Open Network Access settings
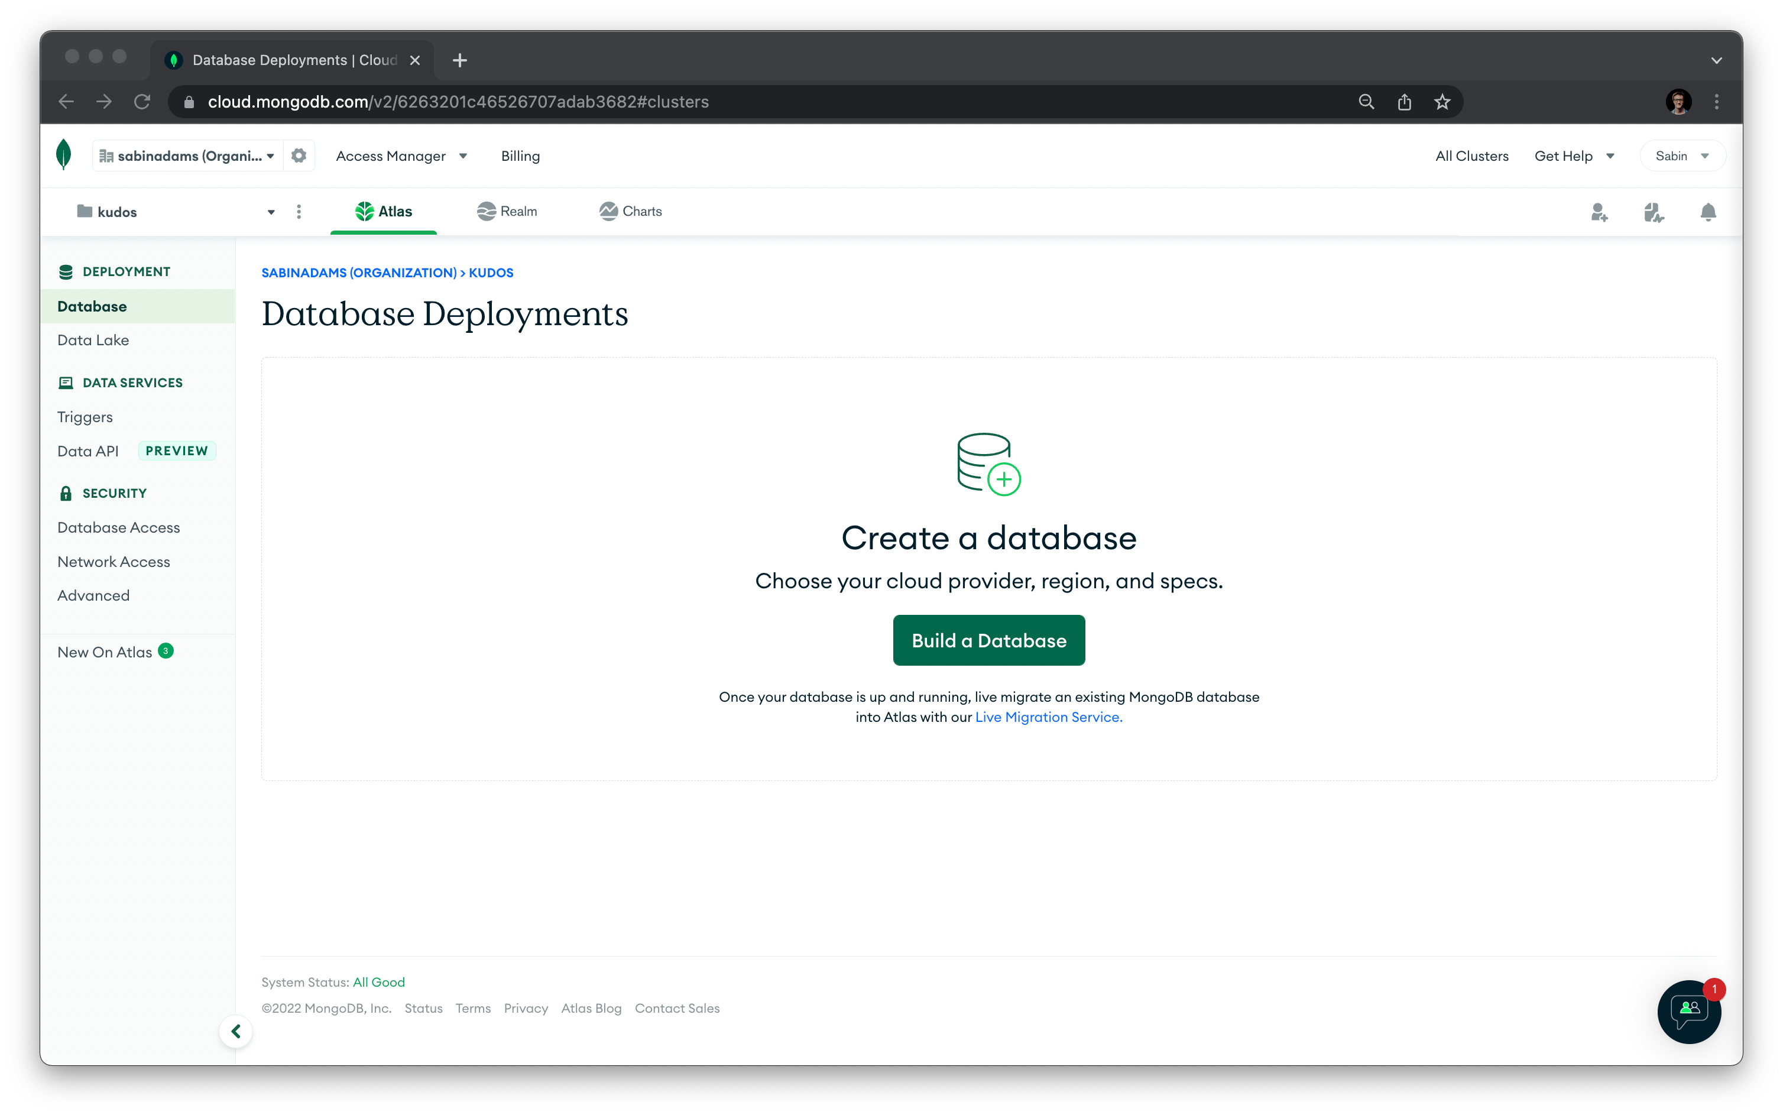Screen dimensions: 1783x1115 click(114, 561)
